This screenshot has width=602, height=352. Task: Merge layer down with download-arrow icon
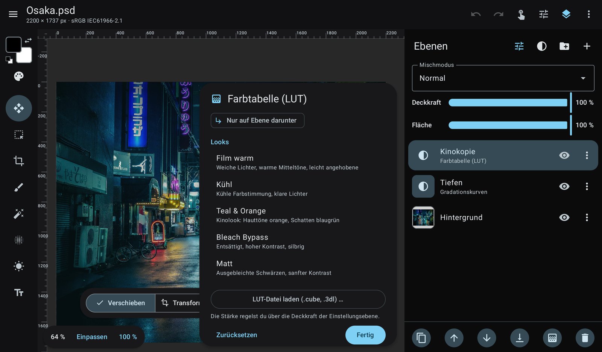(520, 338)
